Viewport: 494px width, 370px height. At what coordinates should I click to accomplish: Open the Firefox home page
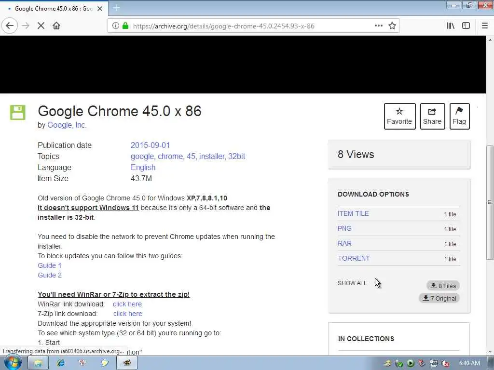(56, 26)
